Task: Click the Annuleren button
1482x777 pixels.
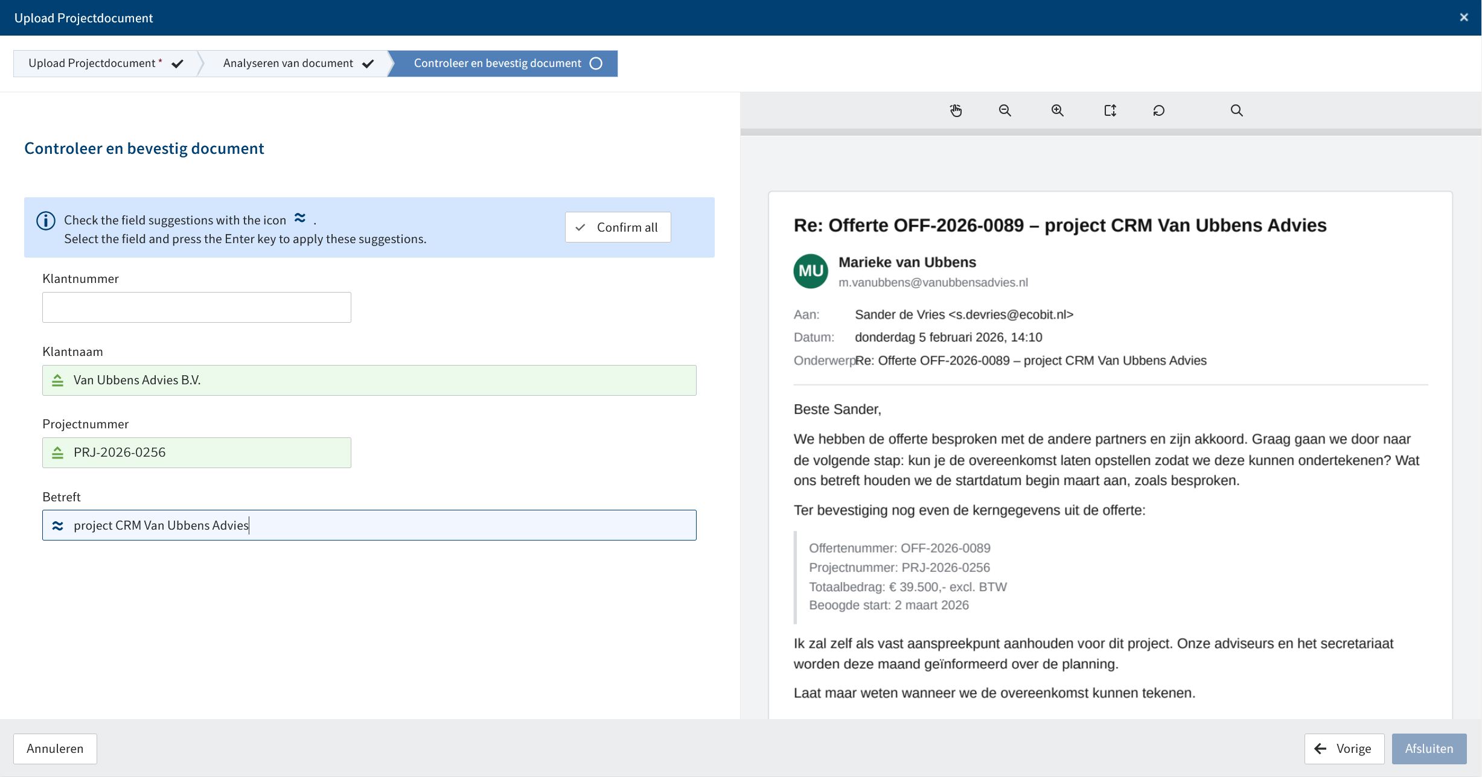Action: click(x=55, y=749)
